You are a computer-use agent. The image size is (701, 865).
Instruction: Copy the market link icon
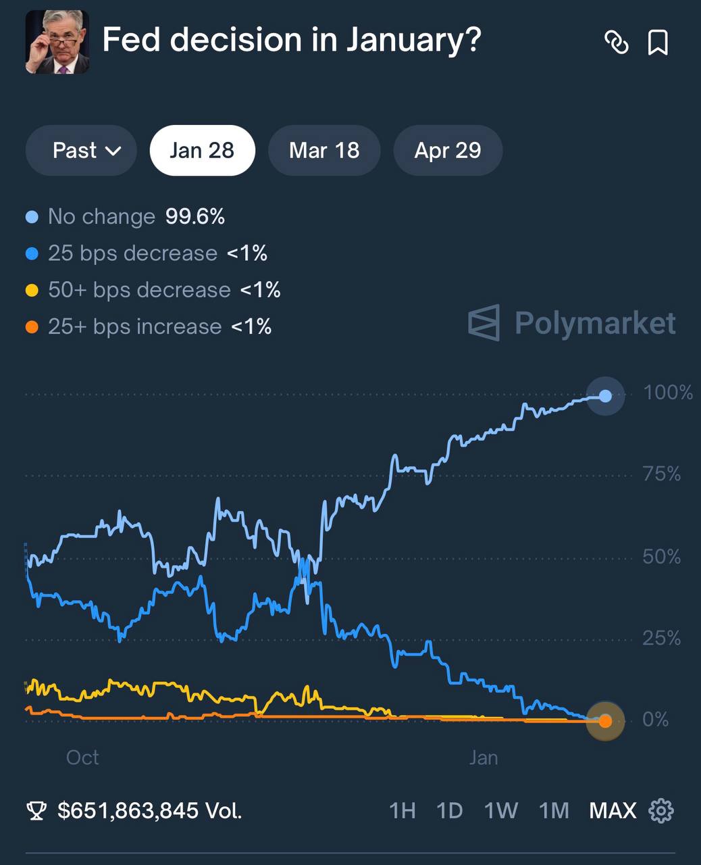click(x=616, y=43)
